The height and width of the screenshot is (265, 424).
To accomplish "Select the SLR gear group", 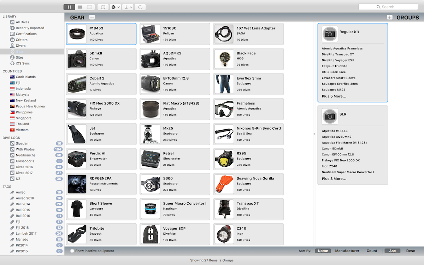I will pos(342,114).
